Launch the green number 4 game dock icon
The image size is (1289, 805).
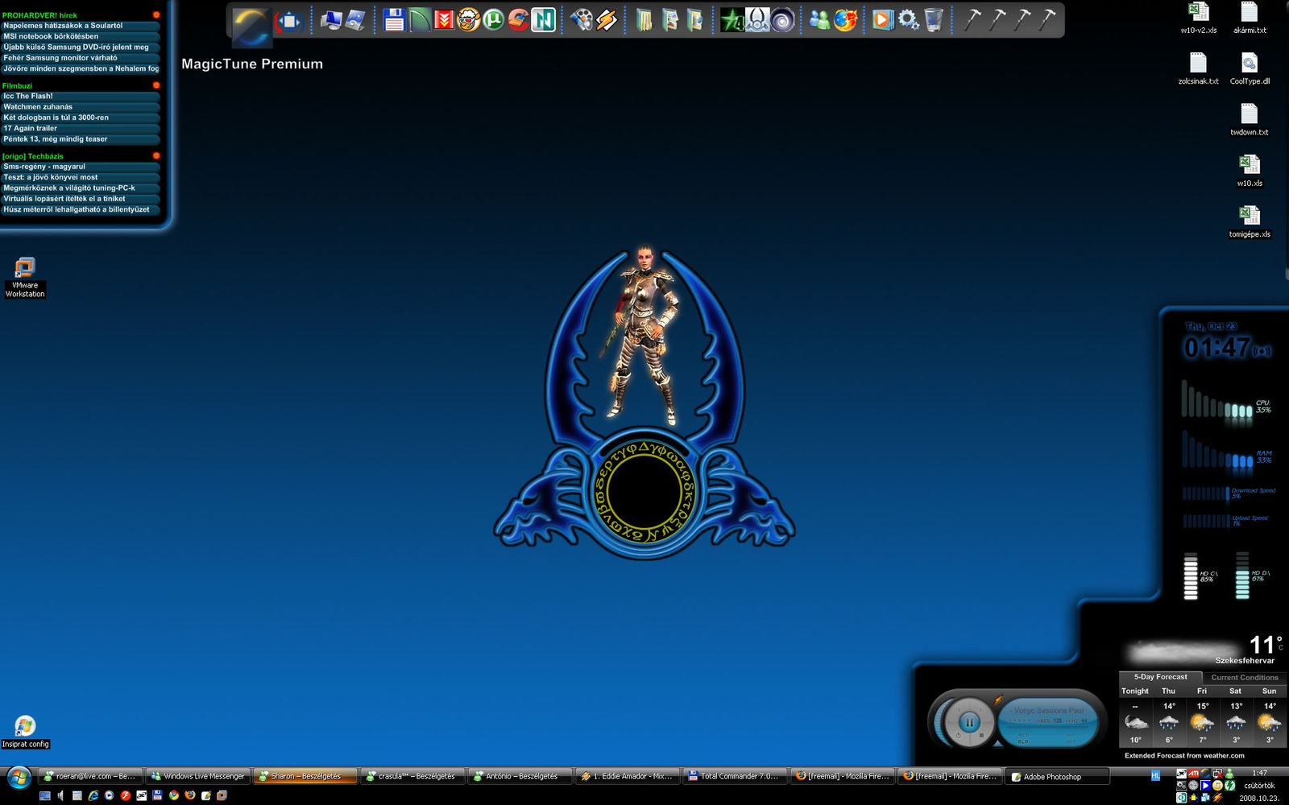point(732,19)
